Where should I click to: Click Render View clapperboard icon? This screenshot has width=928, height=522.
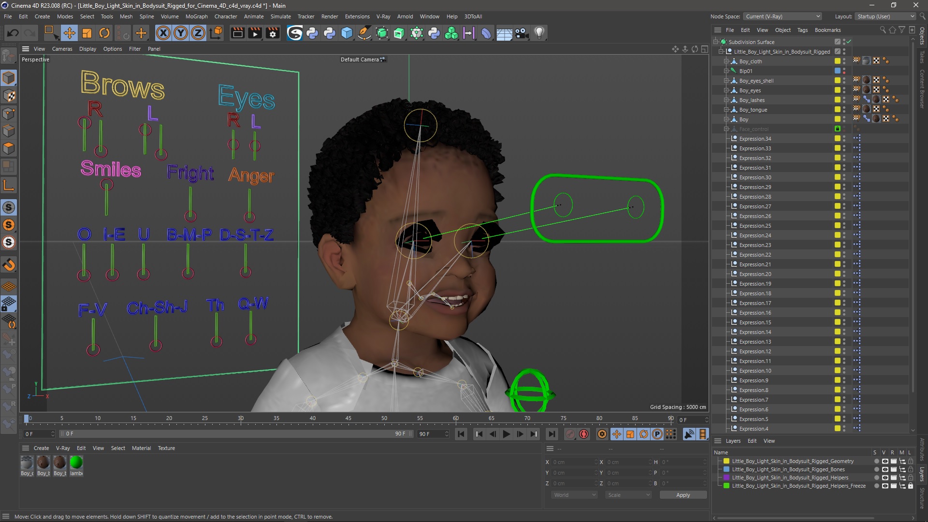click(237, 33)
